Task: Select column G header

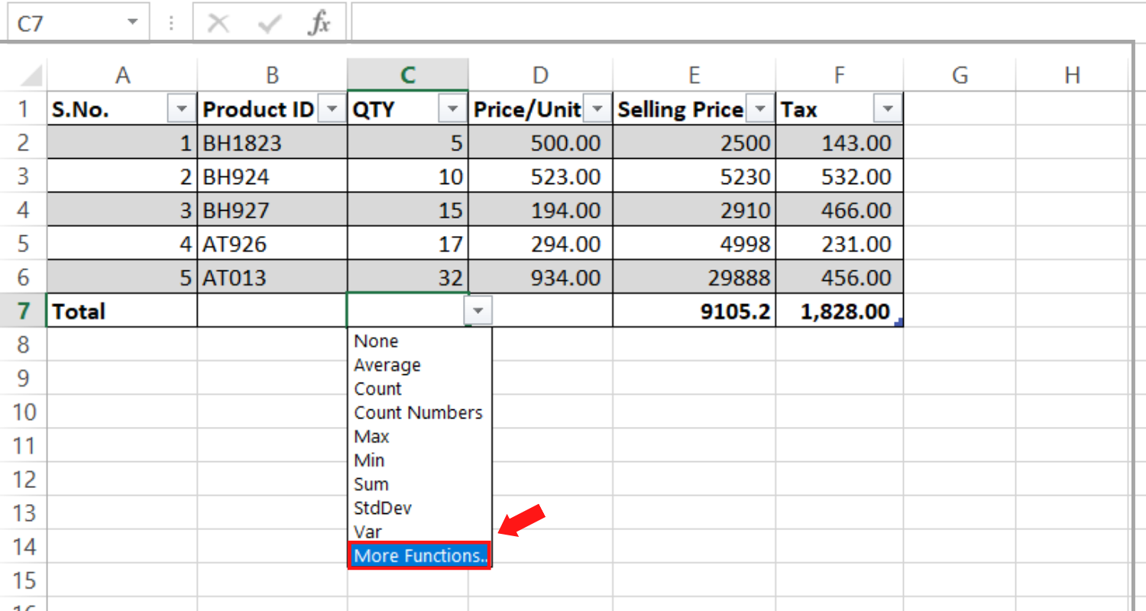Action: 960,74
